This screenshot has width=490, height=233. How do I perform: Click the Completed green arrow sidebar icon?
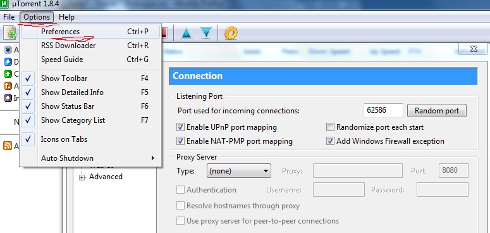click(8, 74)
